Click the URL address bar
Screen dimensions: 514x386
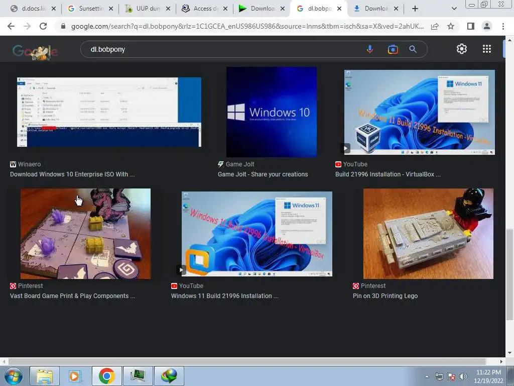click(x=247, y=26)
